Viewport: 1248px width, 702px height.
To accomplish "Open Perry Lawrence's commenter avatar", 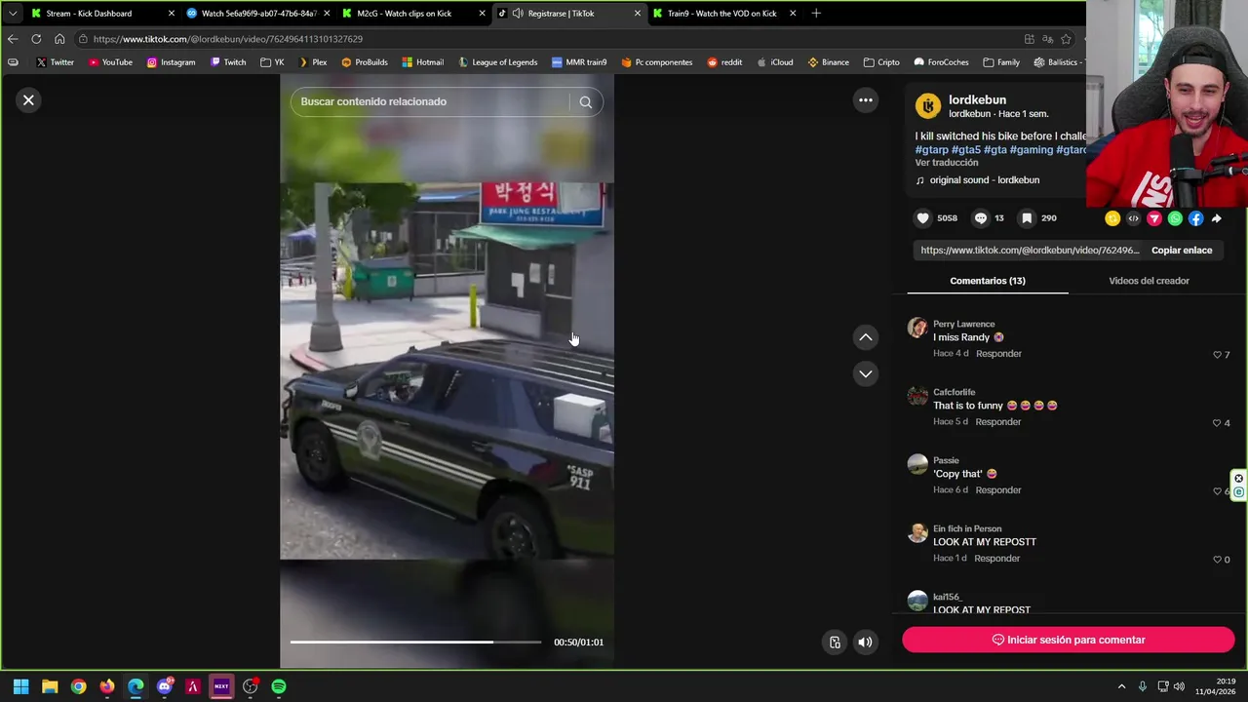I will pos(917,328).
